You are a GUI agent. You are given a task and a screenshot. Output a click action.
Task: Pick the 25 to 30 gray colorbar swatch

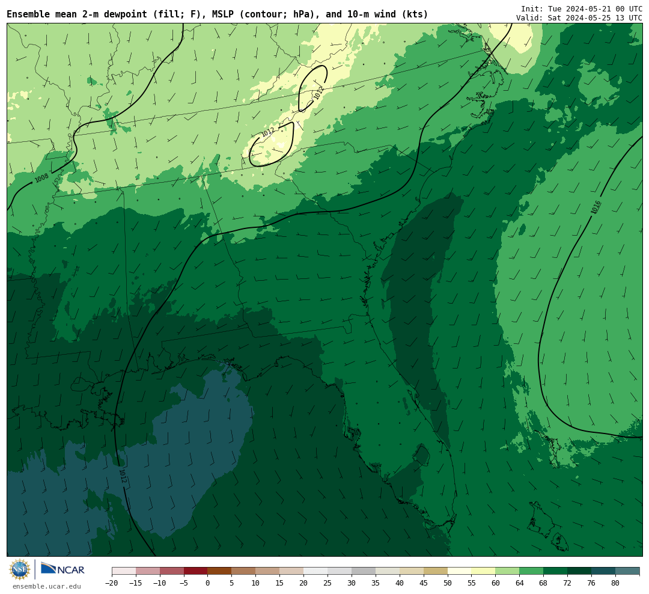click(340, 571)
